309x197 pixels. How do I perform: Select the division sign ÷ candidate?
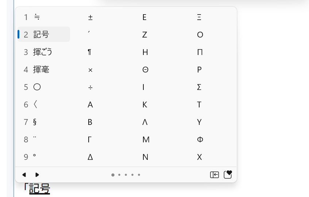(x=90, y=87)
